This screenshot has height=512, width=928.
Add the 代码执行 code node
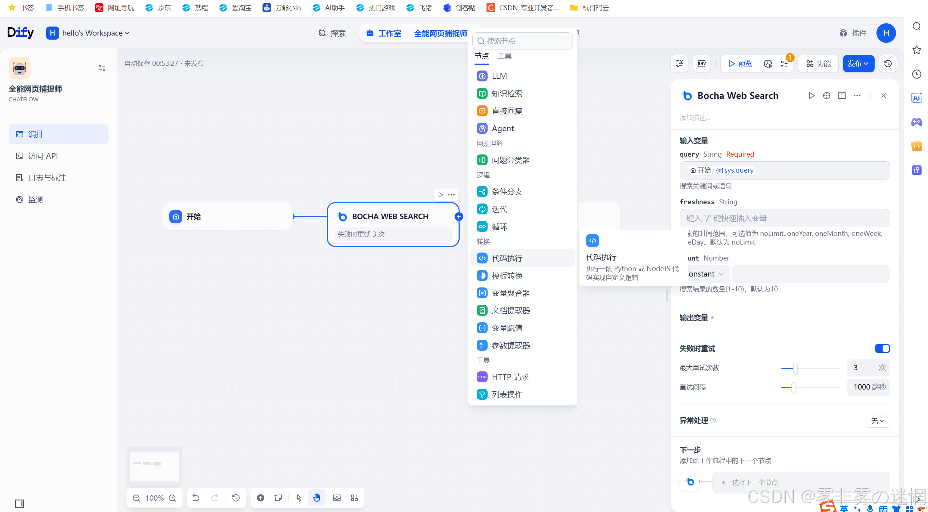(x=522, y=258)
